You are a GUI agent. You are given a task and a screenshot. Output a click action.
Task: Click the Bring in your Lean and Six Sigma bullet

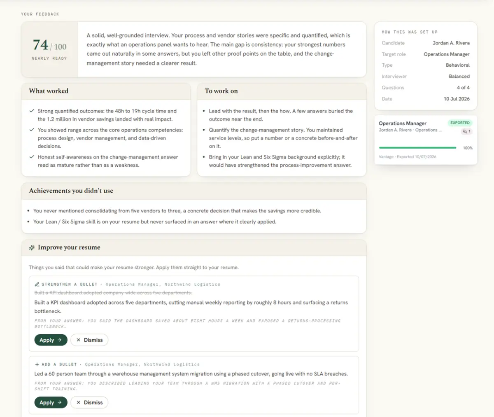pos(280,161)
